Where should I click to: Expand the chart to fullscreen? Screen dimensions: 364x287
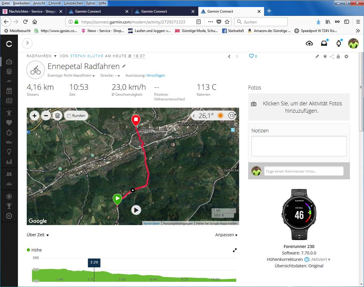[235, 250]
